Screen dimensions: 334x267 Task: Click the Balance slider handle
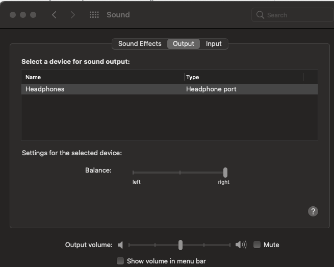click(x=225, y=173)
